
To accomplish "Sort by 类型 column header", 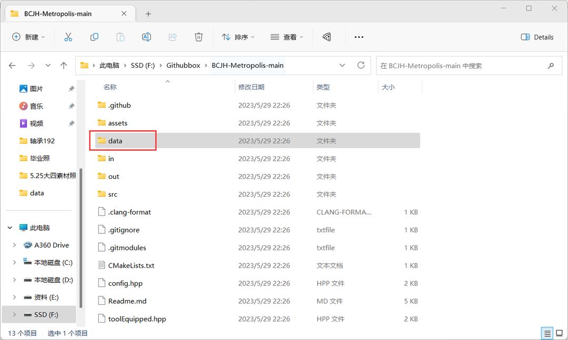I will (x=323, y=87).
